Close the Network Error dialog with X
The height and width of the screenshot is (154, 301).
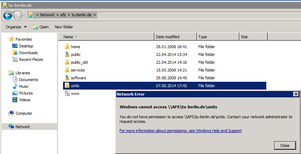(x=296, y=94)
